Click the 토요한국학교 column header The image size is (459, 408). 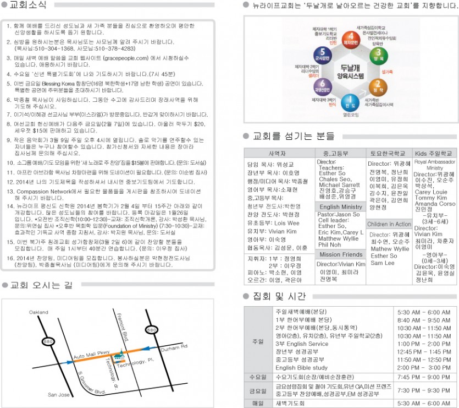(388, 154)
